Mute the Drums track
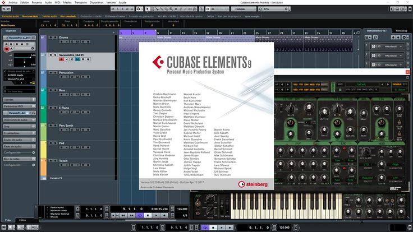 [x=51, y=38]
